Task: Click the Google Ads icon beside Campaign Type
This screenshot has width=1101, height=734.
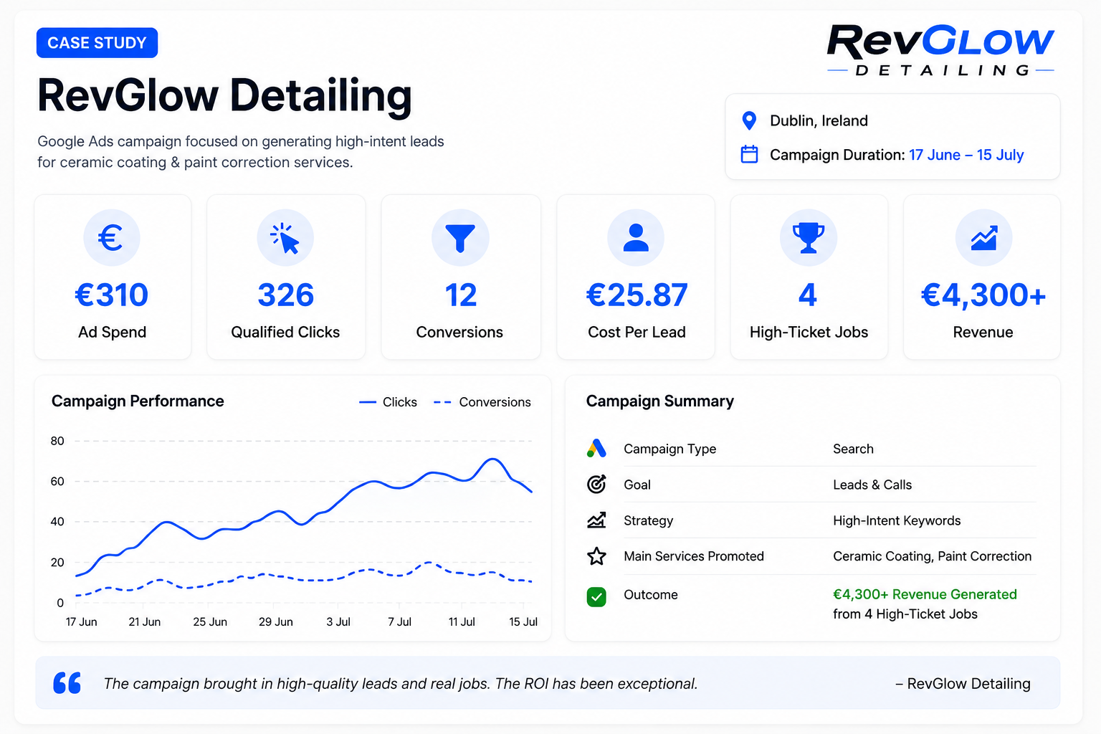Action: [x=596, y=449]
